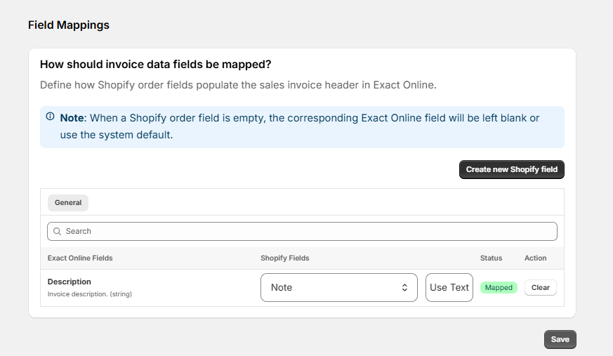
Task: Open the Note dropdown for Description
Action: click(x=339, y=288)
